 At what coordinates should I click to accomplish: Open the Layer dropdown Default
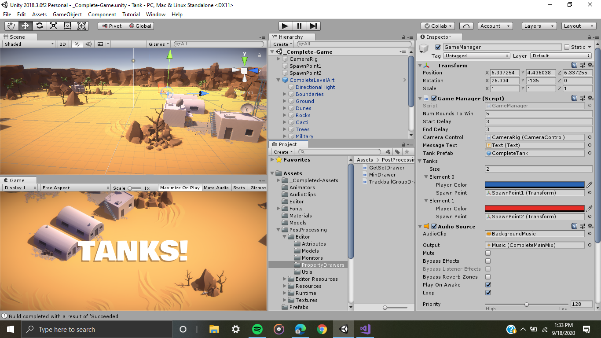tap(561, 56)
